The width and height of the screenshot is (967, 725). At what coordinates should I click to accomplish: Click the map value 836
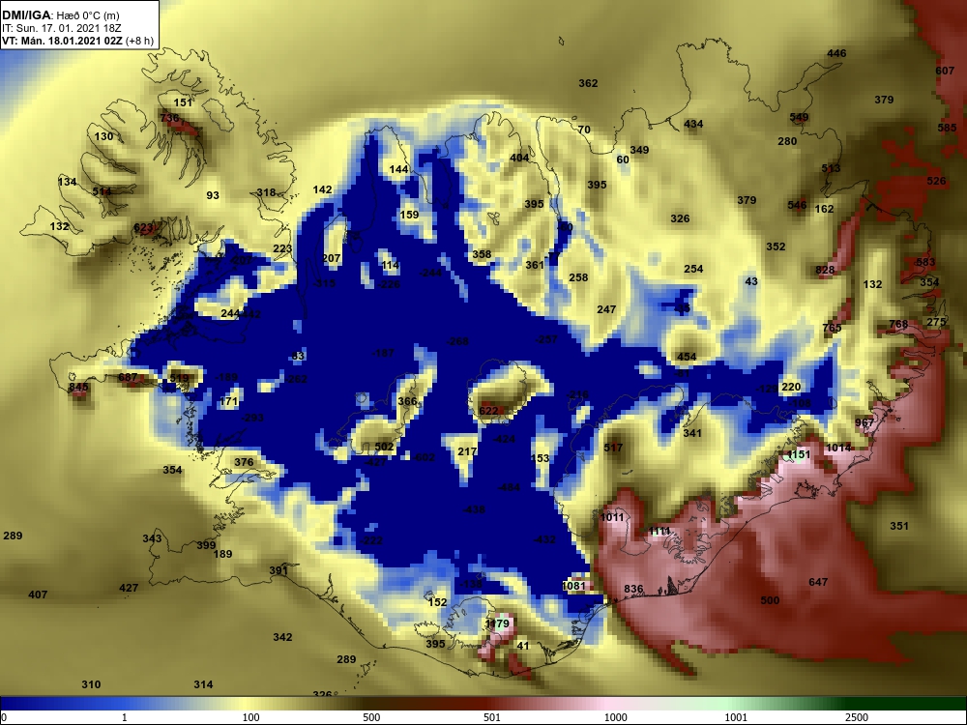[x=633, y=590]
